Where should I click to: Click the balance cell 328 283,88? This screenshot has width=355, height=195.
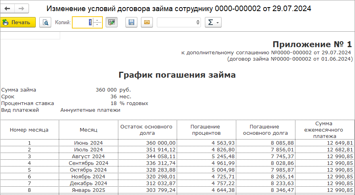[147, 170]
